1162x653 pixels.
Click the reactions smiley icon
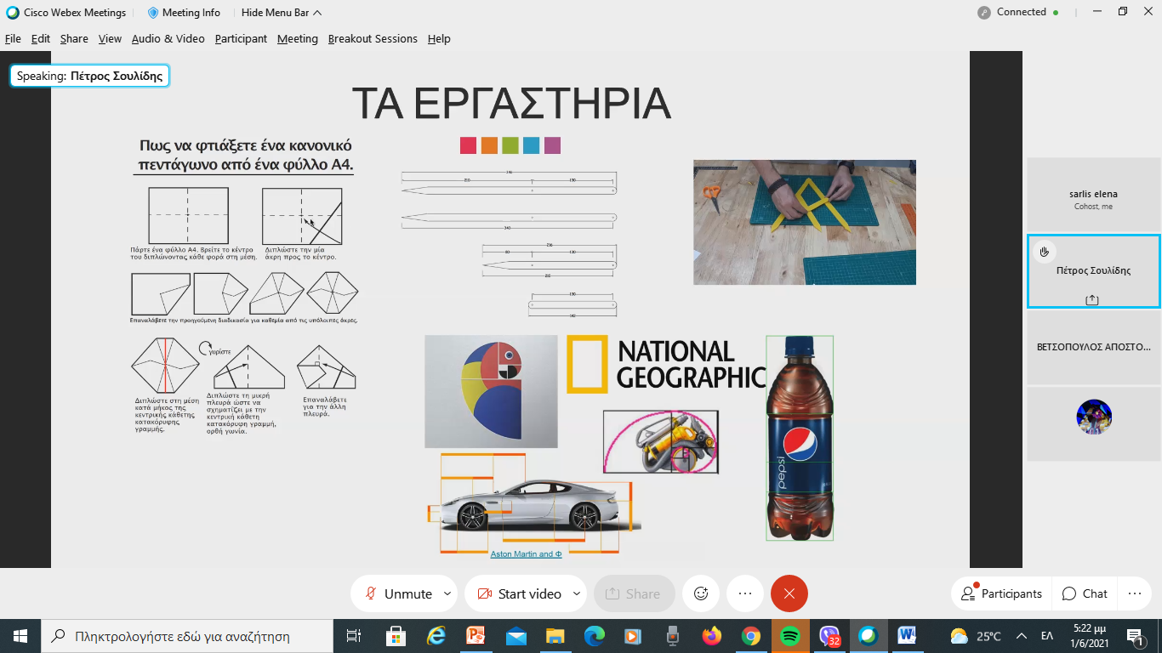(x=701, y=593)
